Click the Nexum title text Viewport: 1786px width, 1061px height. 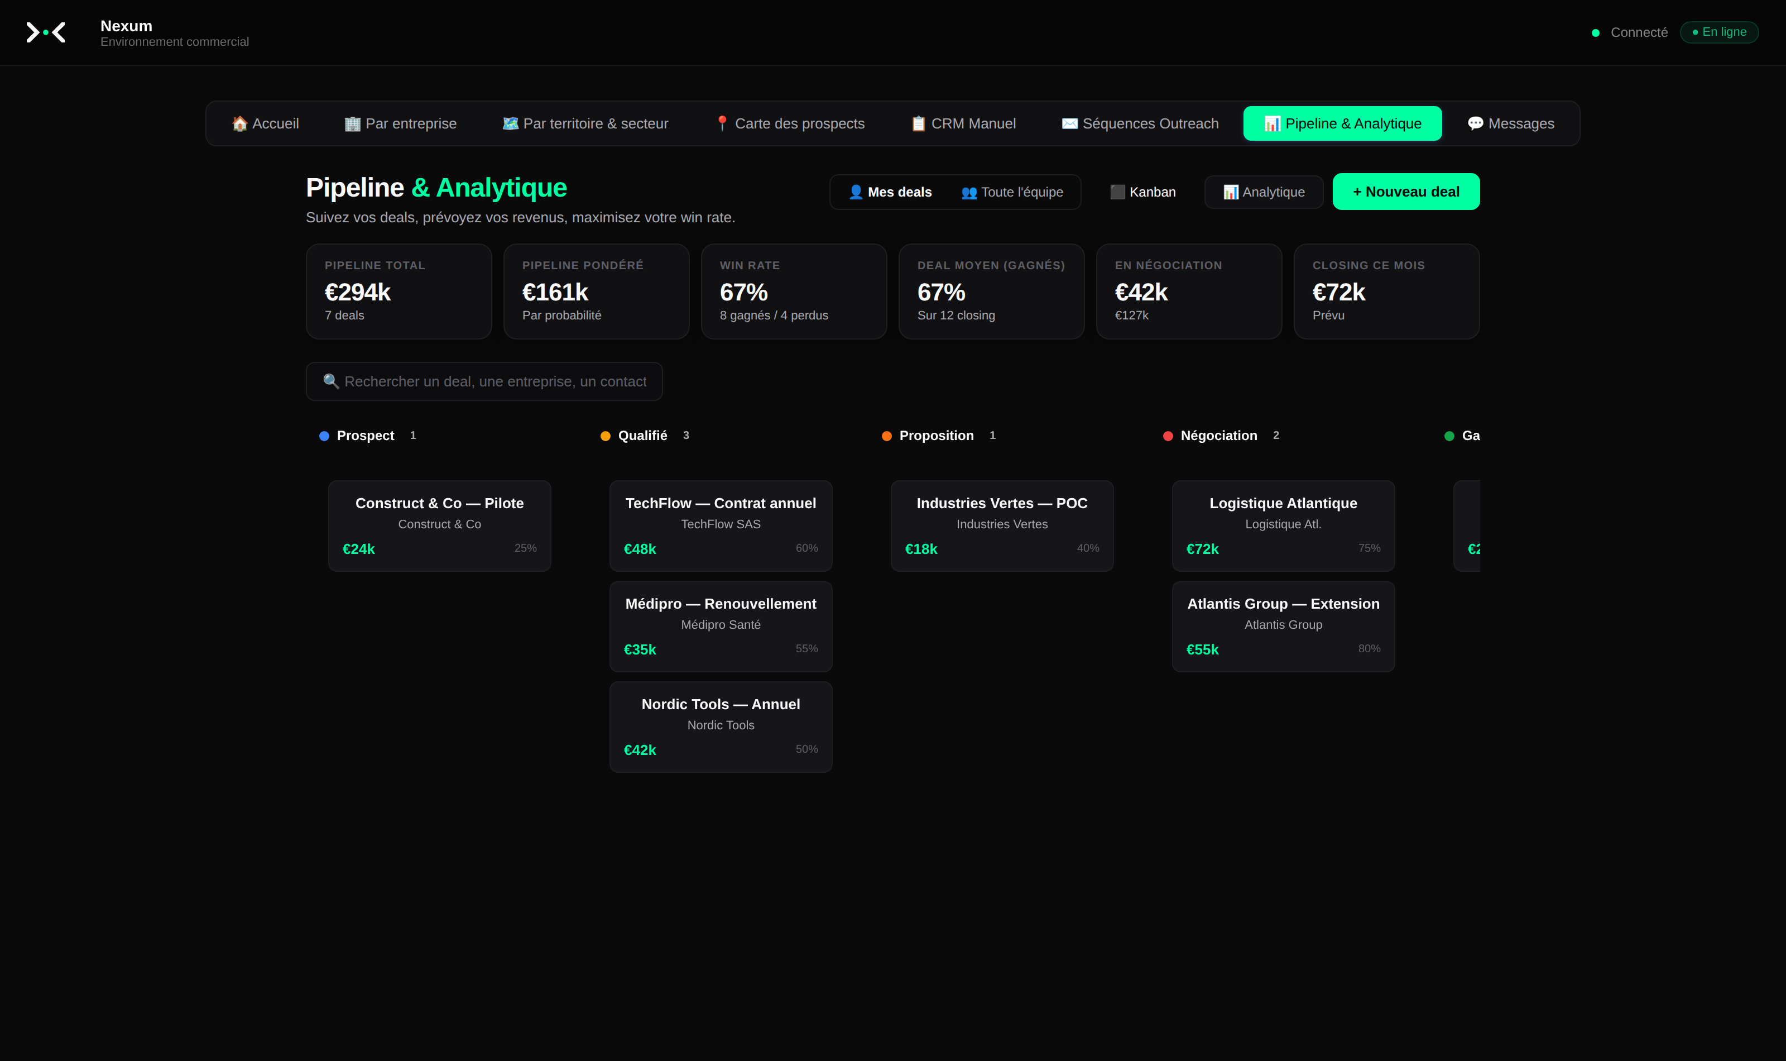pyautogui.click(x=127, y=26)
